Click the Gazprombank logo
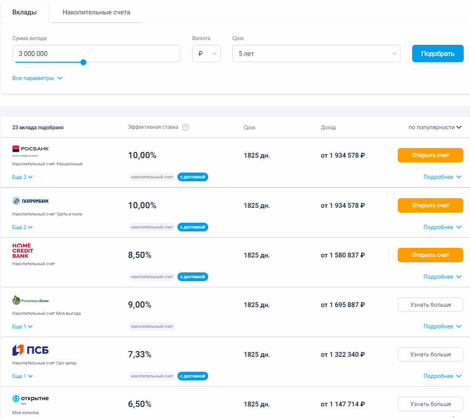The image size is (470, 418). 30,201
